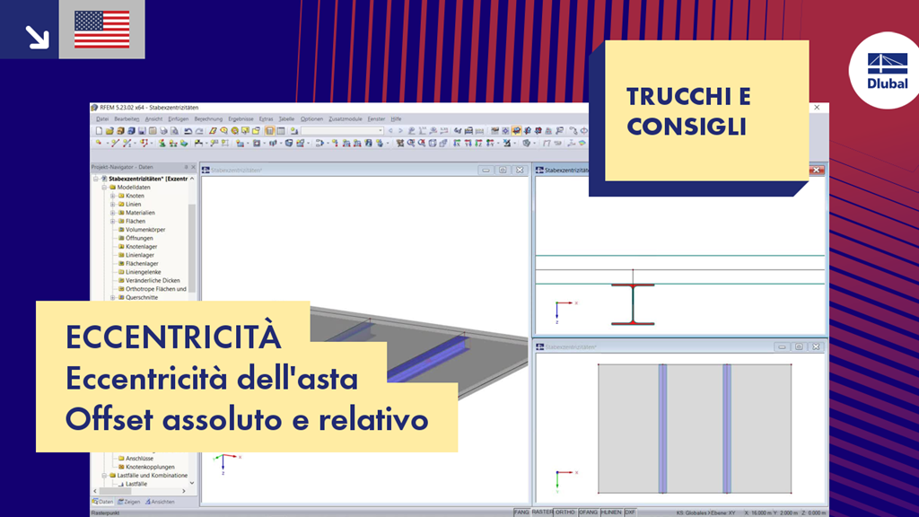This screenshot has height=517, width=919.
Task: Select Anschlüsse in the navigator tree
Action: 139,459
